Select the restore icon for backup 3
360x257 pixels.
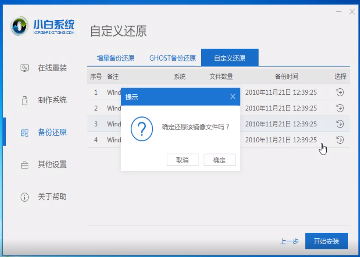(339, 124)
